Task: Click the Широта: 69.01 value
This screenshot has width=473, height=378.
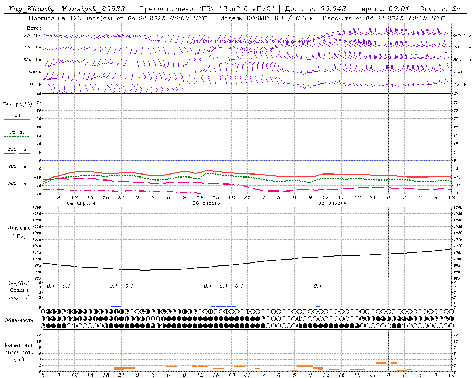Action: click(382, 9)
